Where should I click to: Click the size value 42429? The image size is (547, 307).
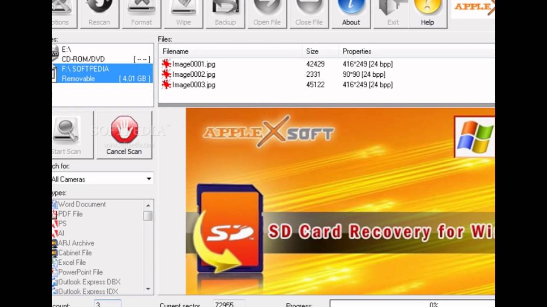pos(315,64)
